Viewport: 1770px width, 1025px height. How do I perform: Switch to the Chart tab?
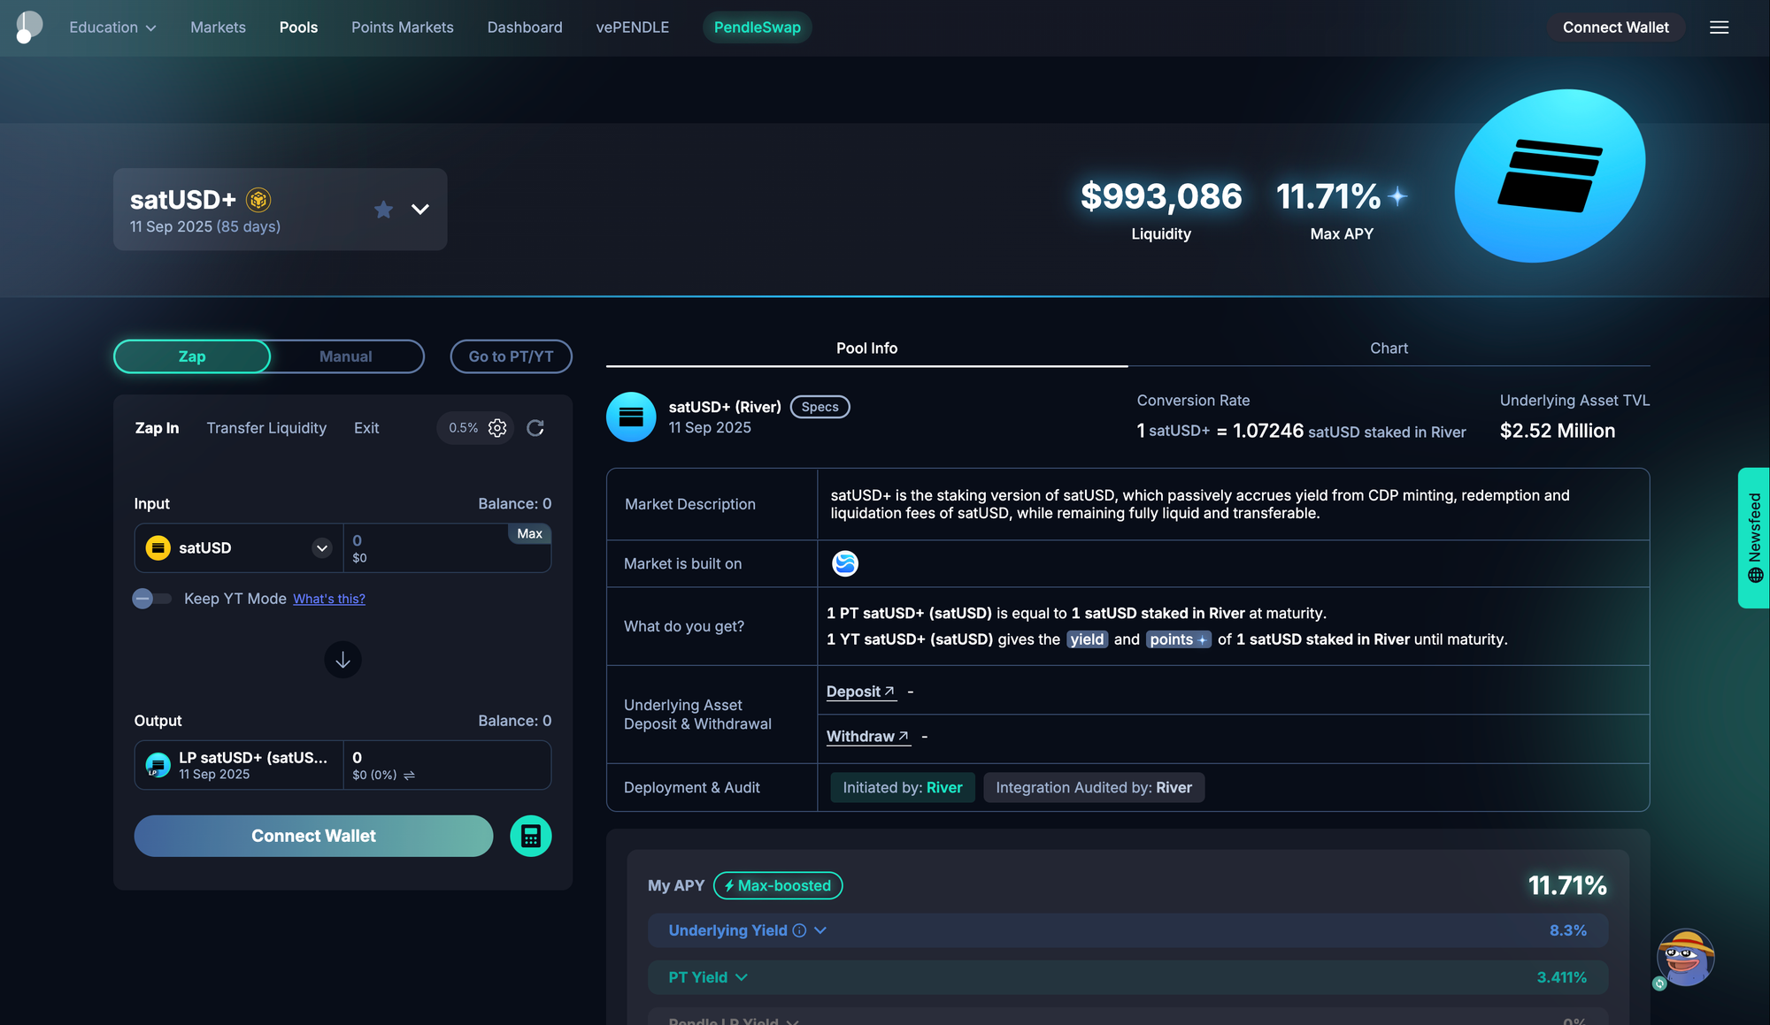tap(1389, 348)
